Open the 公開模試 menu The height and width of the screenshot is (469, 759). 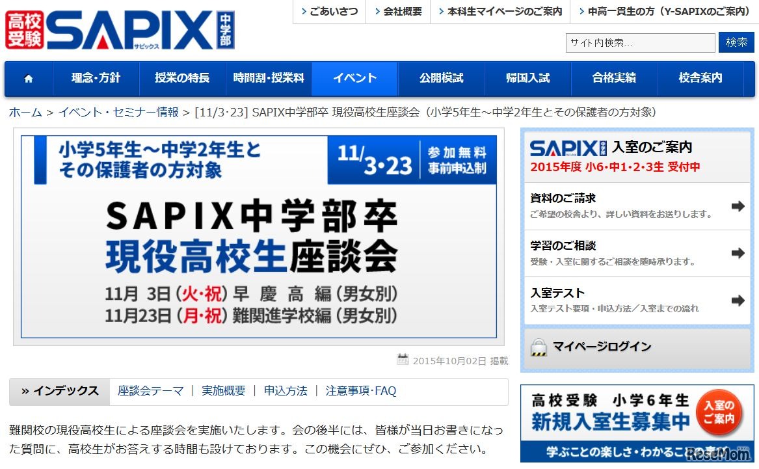click(x=442, y=78)
